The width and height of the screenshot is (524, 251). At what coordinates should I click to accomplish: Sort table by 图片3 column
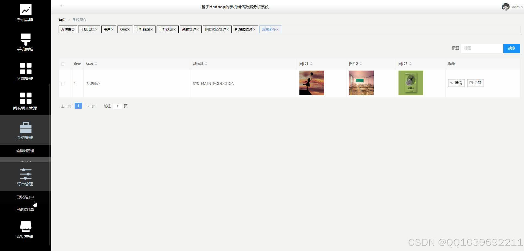point(410,64)
